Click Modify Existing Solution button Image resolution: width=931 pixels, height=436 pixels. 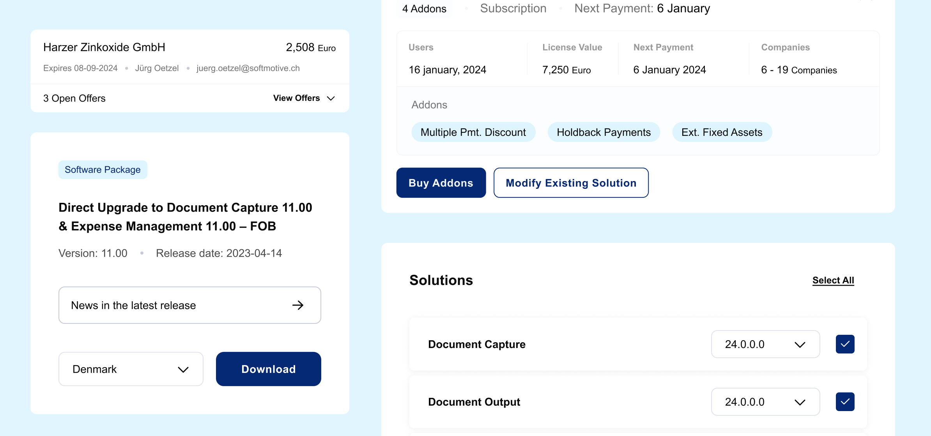[x=571, y=183]
